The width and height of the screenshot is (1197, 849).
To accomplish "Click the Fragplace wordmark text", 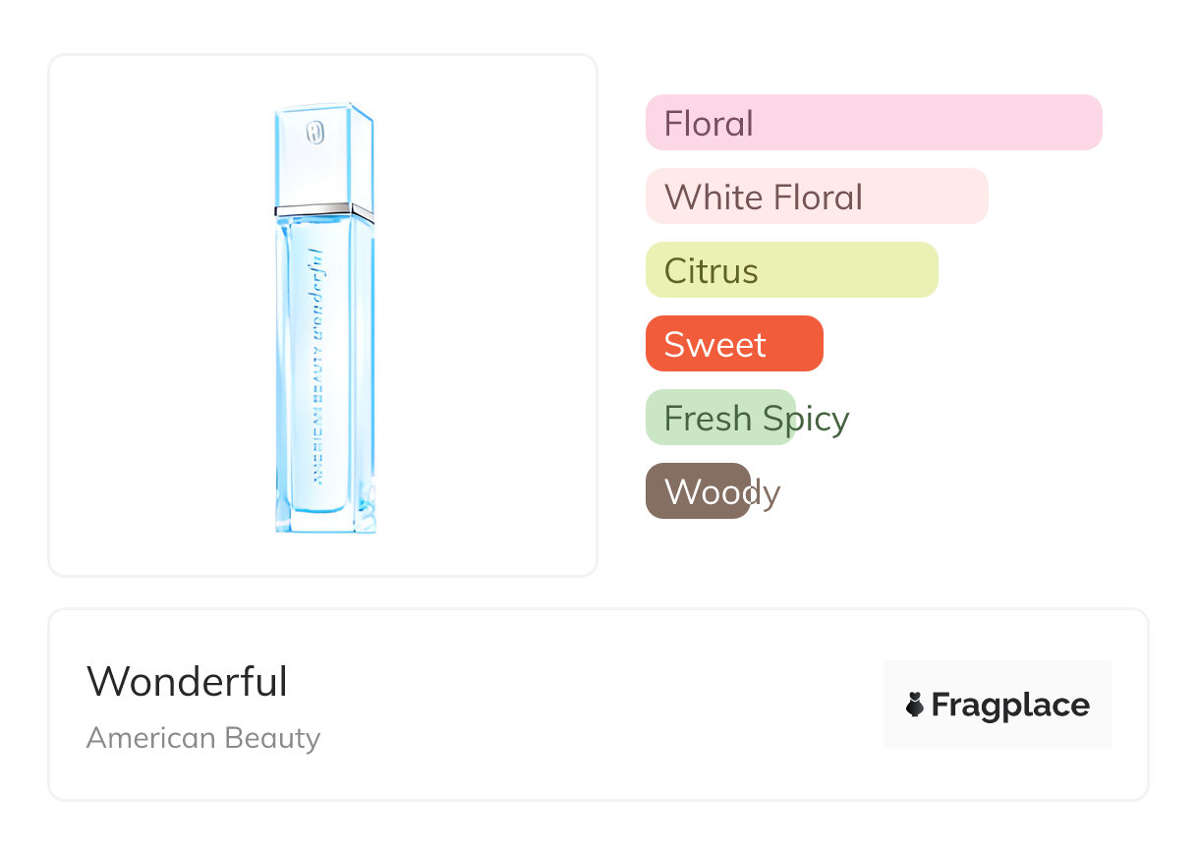I will (x=1010, y=705).
